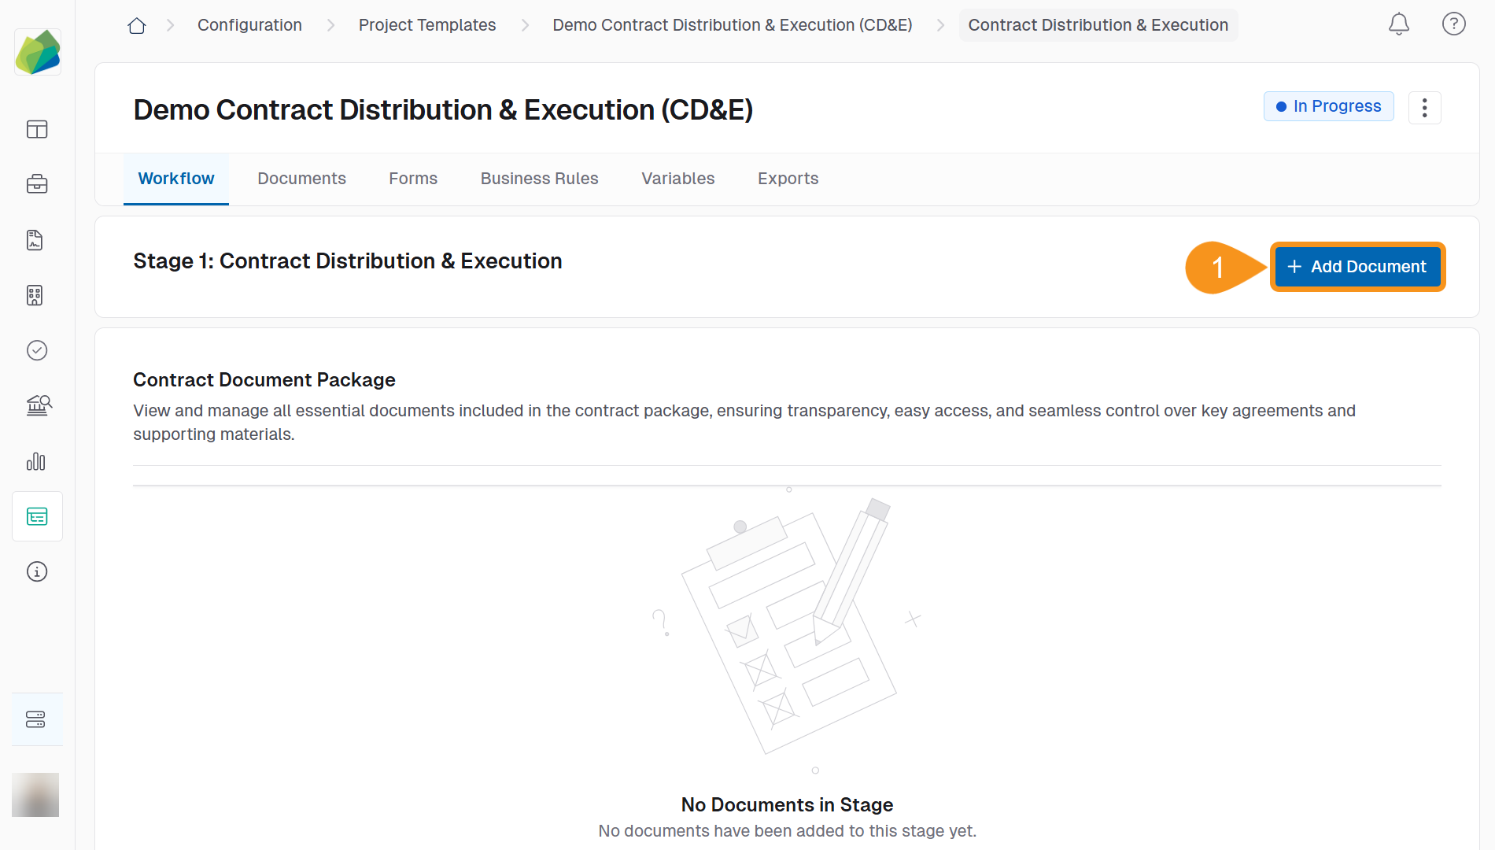
Task: Click the user avatar thumbnail
Action: pyautogui.click(x=35, y=794)
